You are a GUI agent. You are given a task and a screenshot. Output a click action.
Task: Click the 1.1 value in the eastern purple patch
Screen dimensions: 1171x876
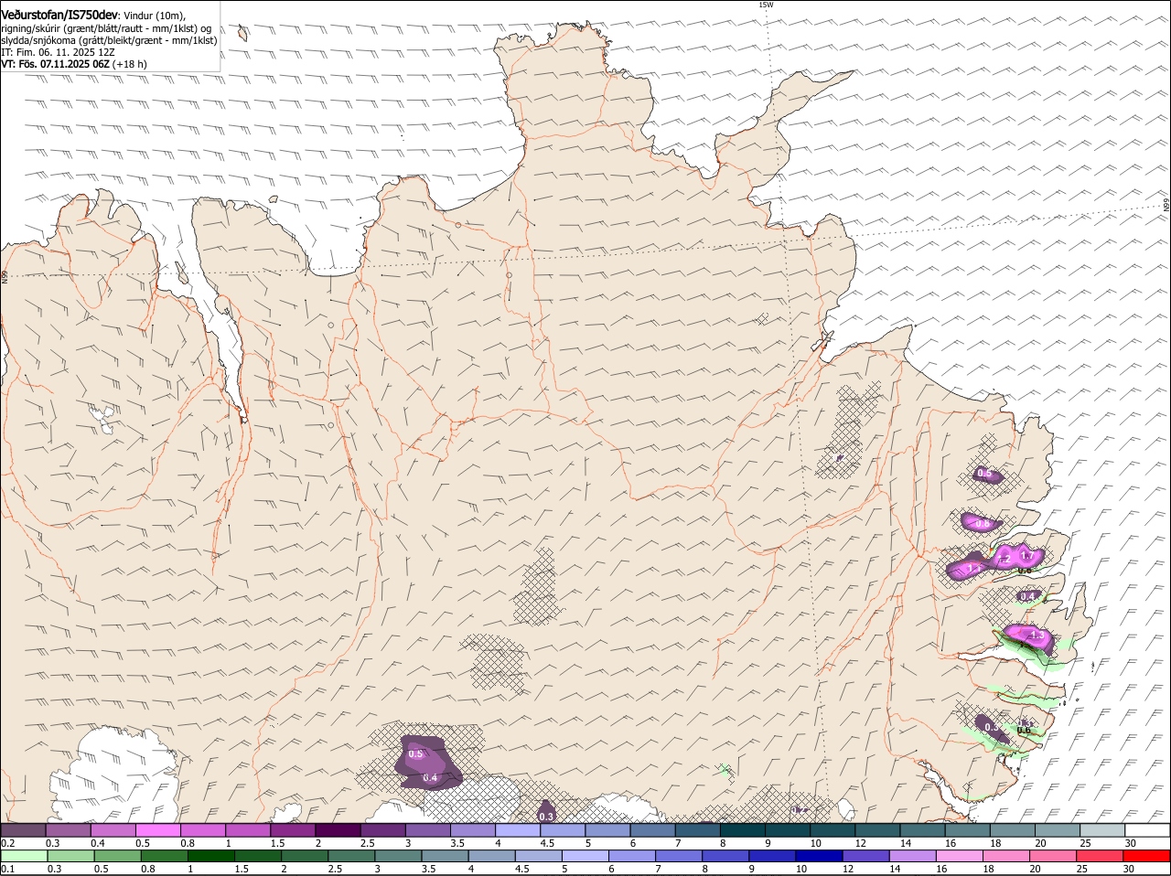[x=973, y=569]
